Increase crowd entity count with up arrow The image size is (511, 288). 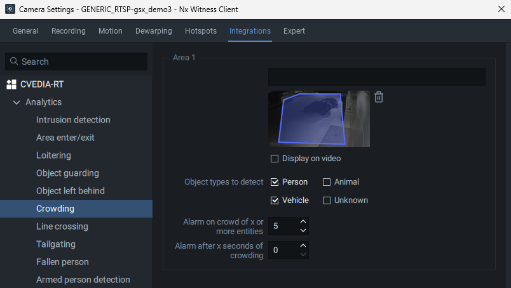(x=303, y=221)
